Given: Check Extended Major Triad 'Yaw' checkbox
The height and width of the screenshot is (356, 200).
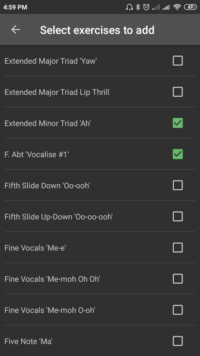Looking at the screenshot, I should tap(177, 61).
